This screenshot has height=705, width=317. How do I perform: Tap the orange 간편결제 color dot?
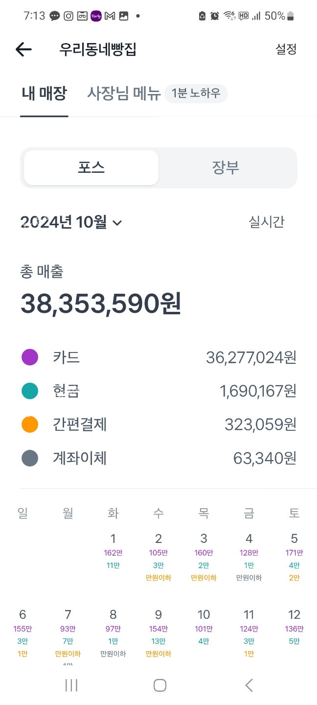[x=30, y=424]
